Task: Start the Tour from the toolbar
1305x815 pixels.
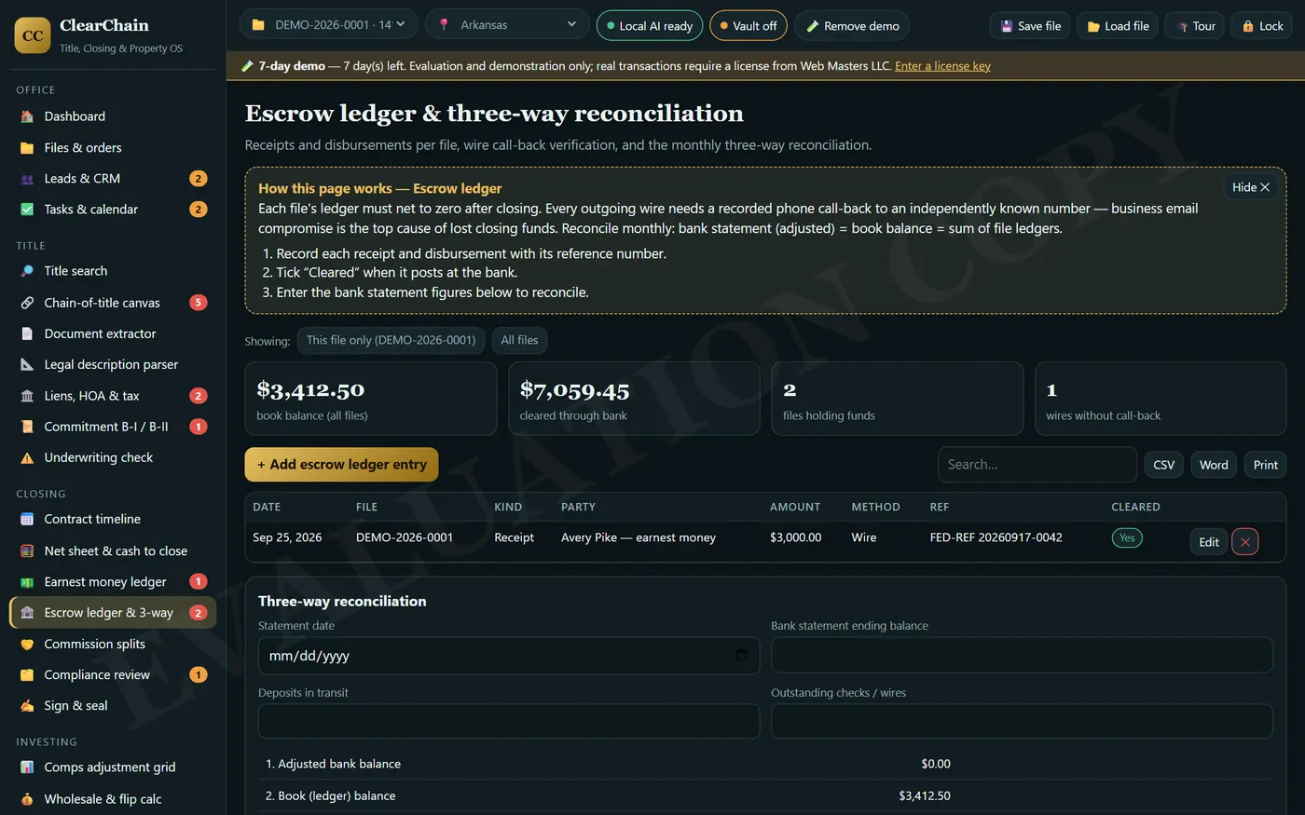Action: click(1196, 26)
